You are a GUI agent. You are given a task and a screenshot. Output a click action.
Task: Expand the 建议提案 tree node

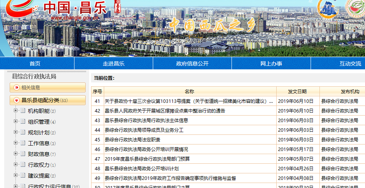pos(15,176)
